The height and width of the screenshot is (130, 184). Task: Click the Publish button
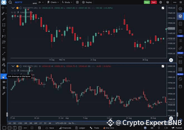pyautogui.click(x=177, y=128)
